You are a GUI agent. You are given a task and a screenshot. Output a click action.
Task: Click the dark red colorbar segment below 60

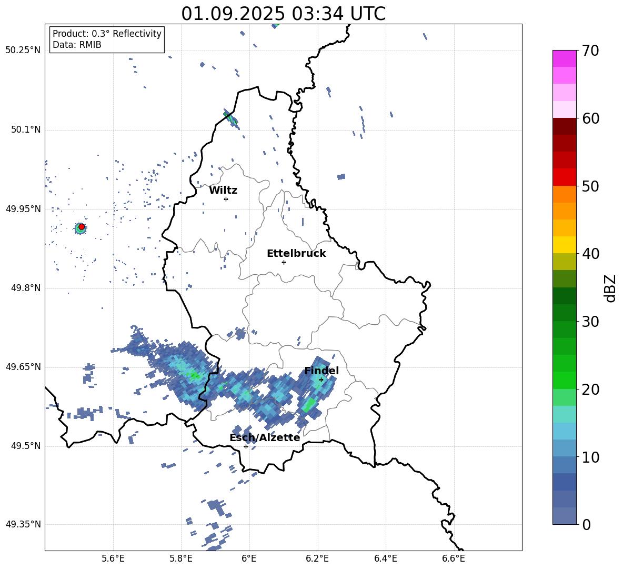tap(564, 126)
